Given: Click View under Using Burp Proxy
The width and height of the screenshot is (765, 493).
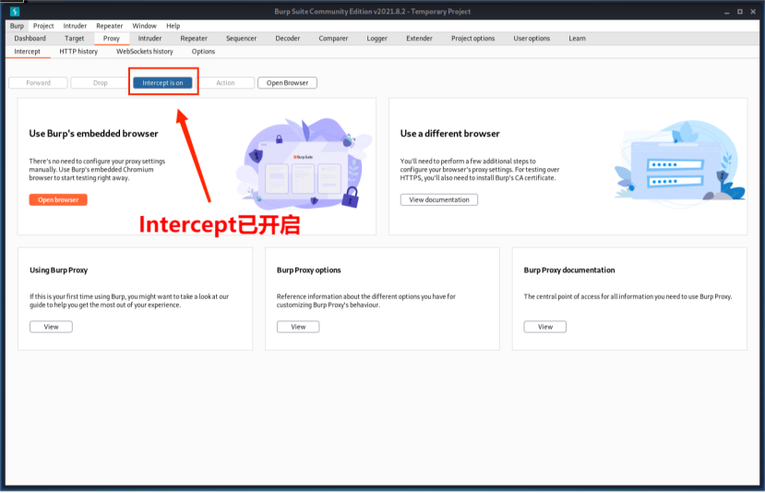Looking at the screenshot, I should 52,327.
